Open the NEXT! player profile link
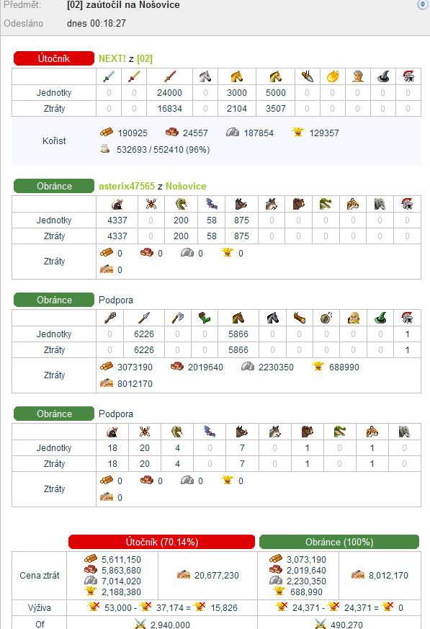 [112, 58]
